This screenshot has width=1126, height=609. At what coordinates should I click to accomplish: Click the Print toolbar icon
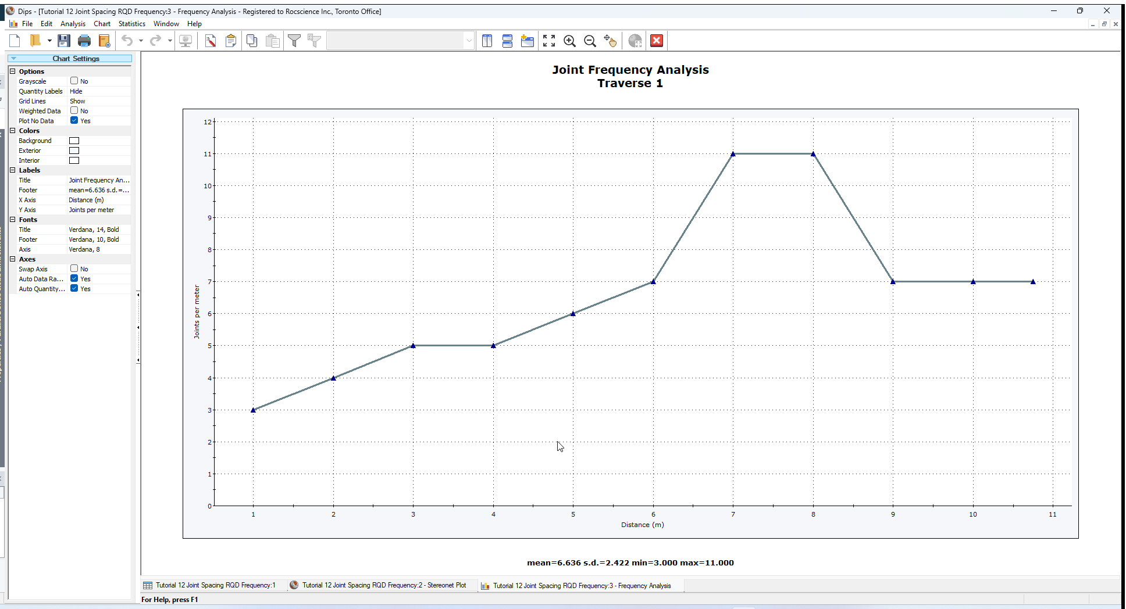pyautogui.click(x=84, y=41)
